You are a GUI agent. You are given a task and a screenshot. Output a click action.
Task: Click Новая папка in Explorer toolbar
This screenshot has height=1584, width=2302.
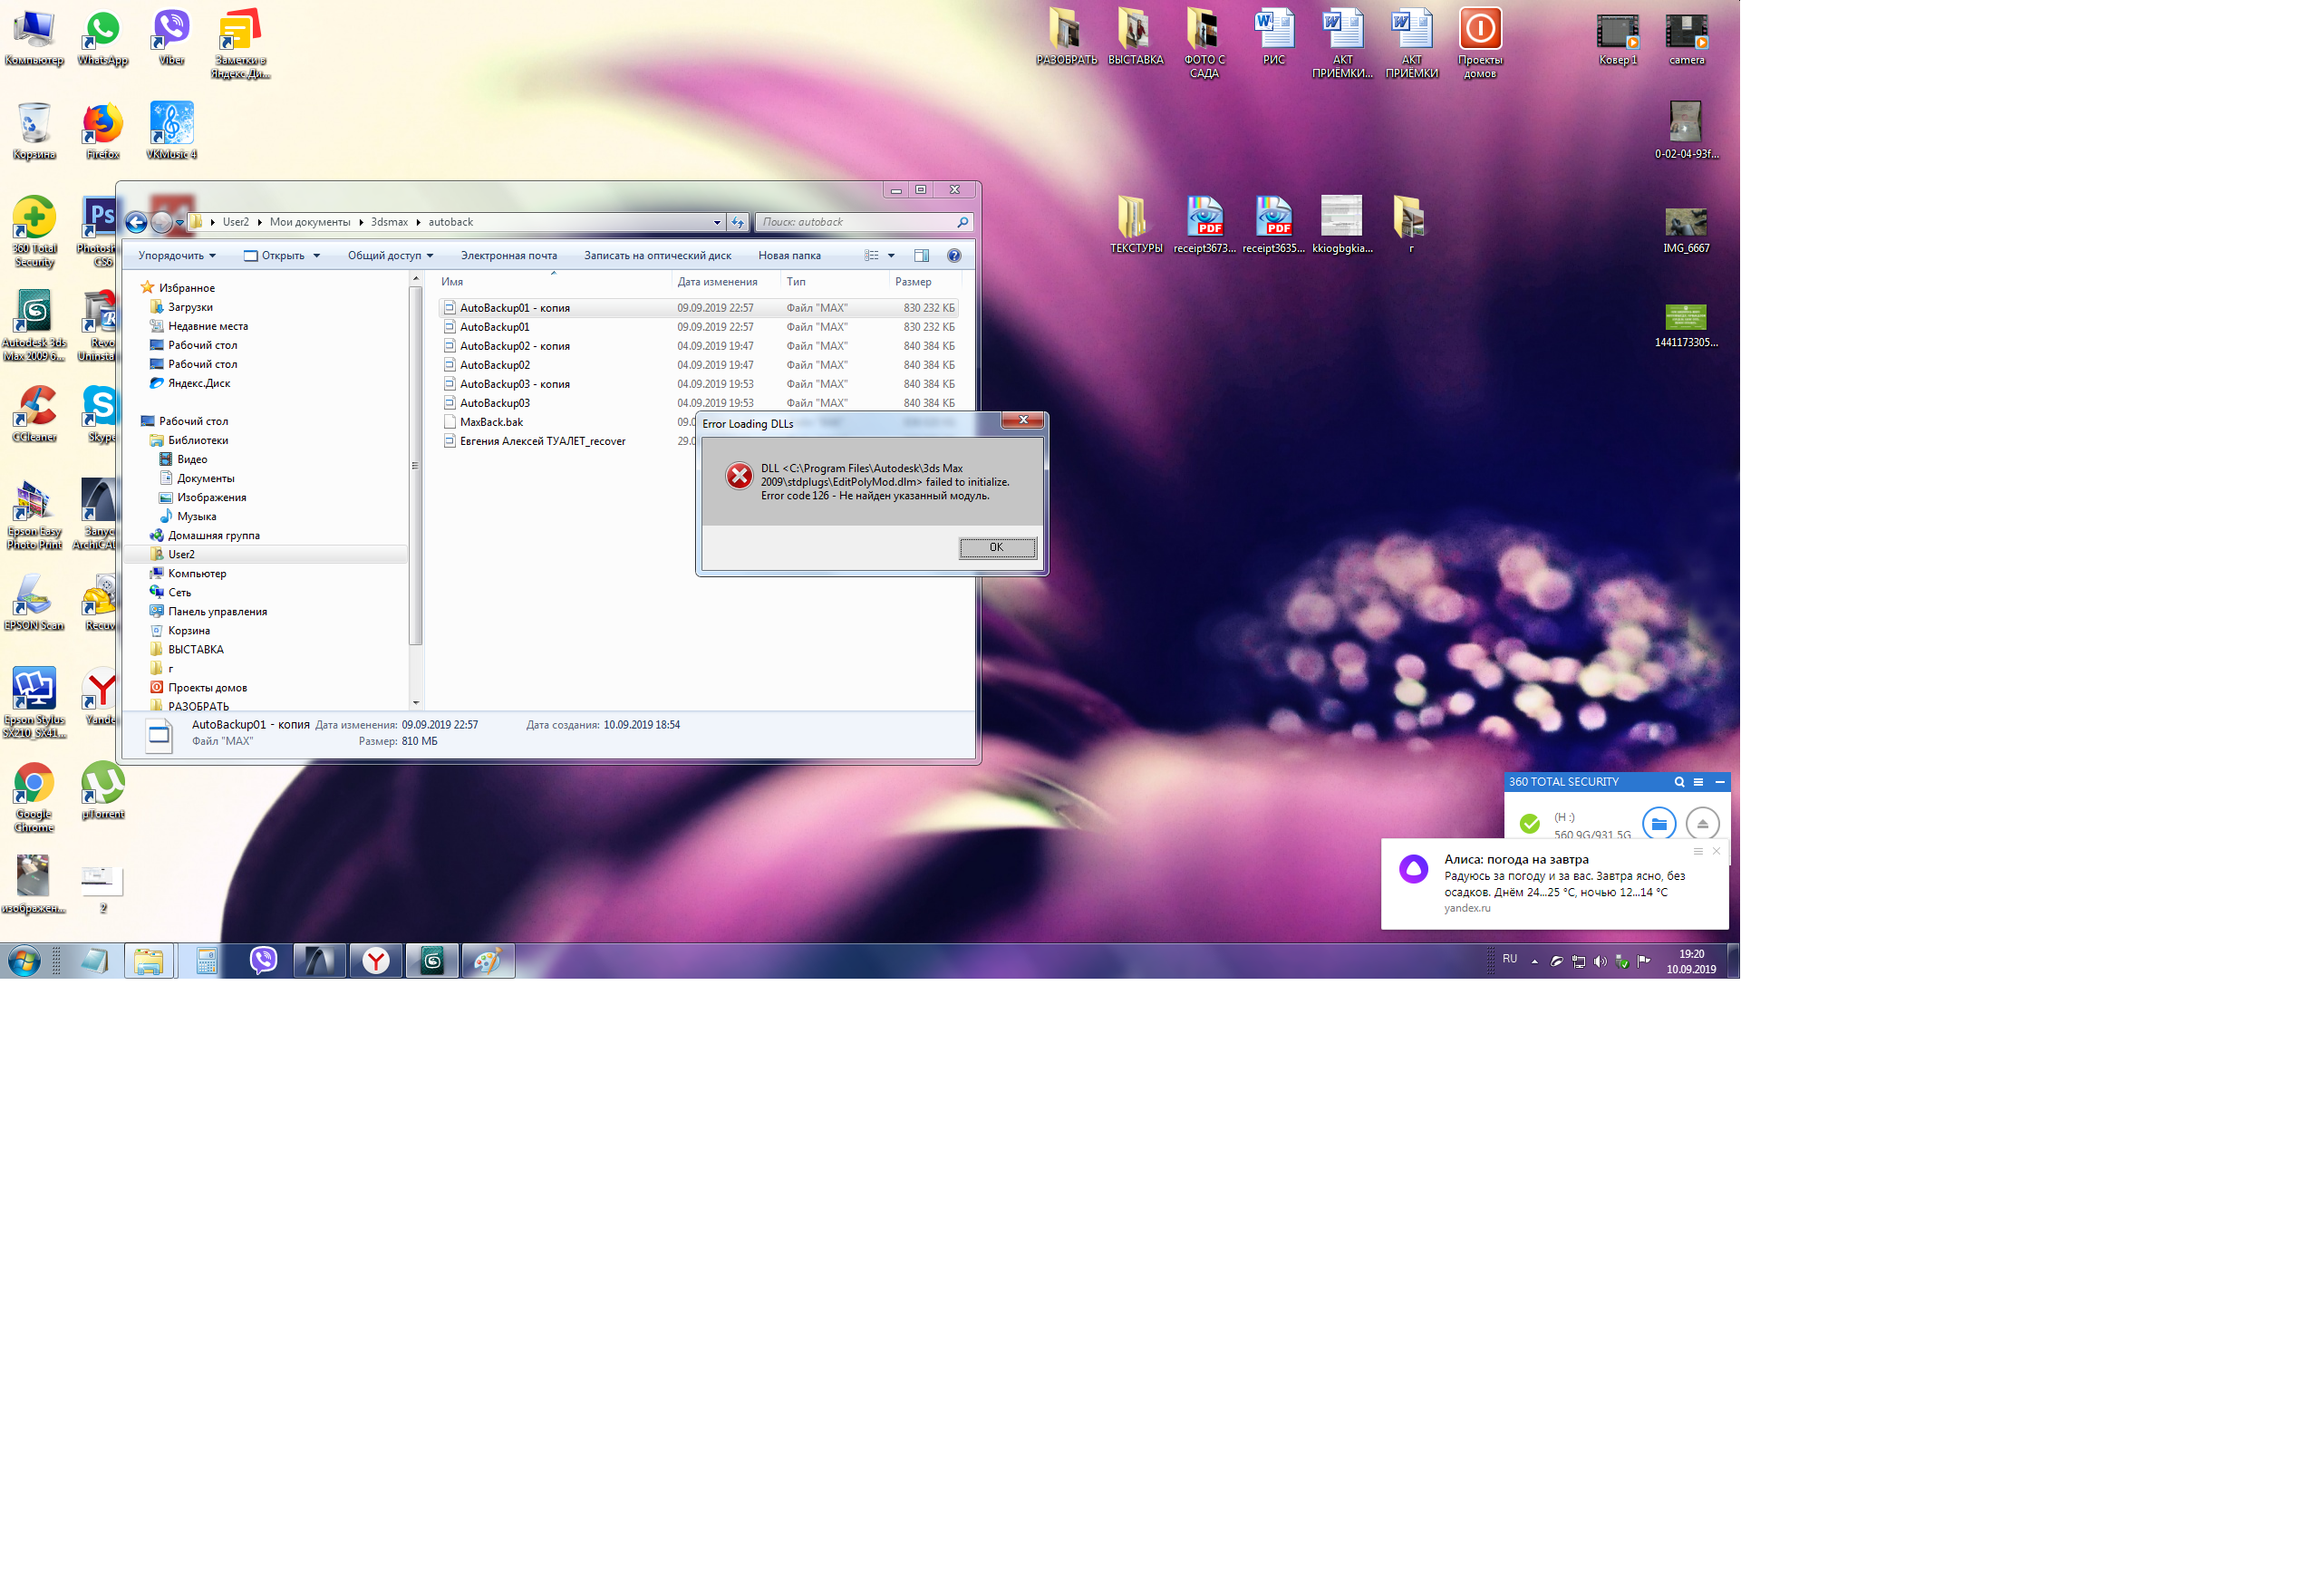click(x=789, y=256)
